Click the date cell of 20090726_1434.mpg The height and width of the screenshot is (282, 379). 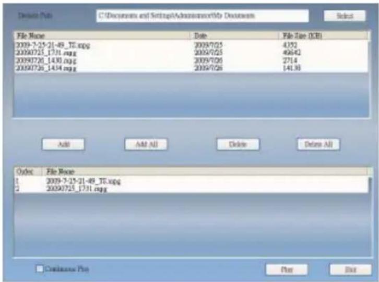point(208,68)
